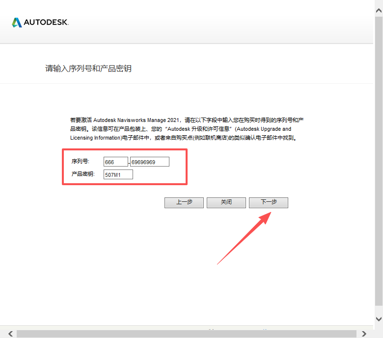Click the Autodesk logo
The width and height of the screenshot is (383, 338).
(40, 23)
